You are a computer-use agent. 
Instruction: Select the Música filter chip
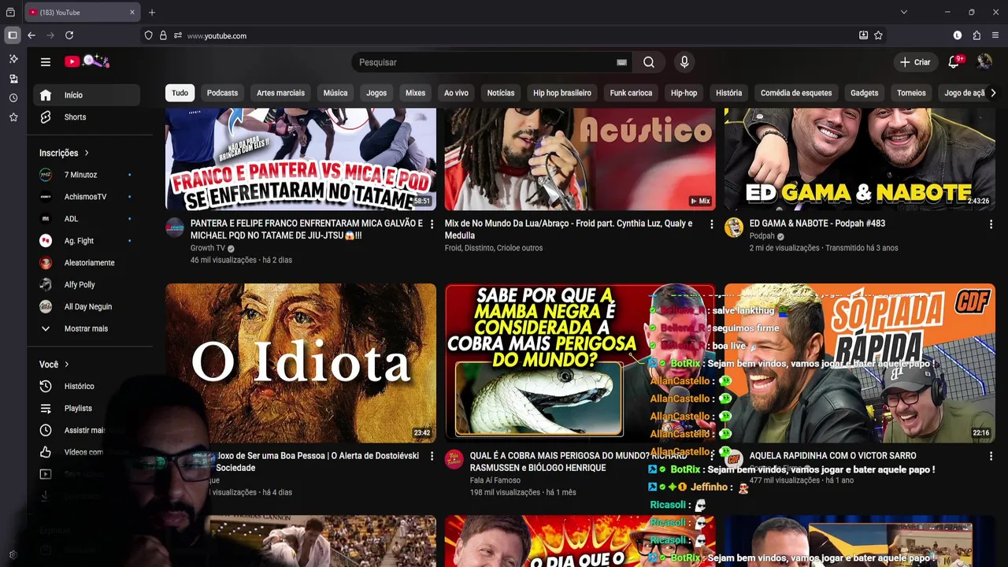tap(335, 93)
